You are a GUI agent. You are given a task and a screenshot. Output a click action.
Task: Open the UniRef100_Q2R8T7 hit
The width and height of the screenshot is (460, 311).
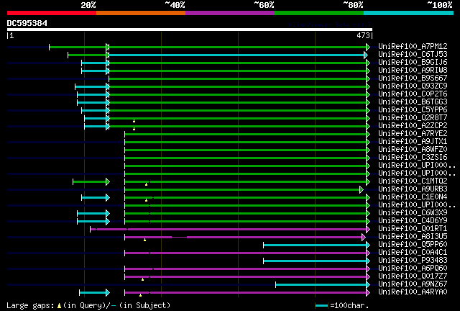[x=413, y=118]
